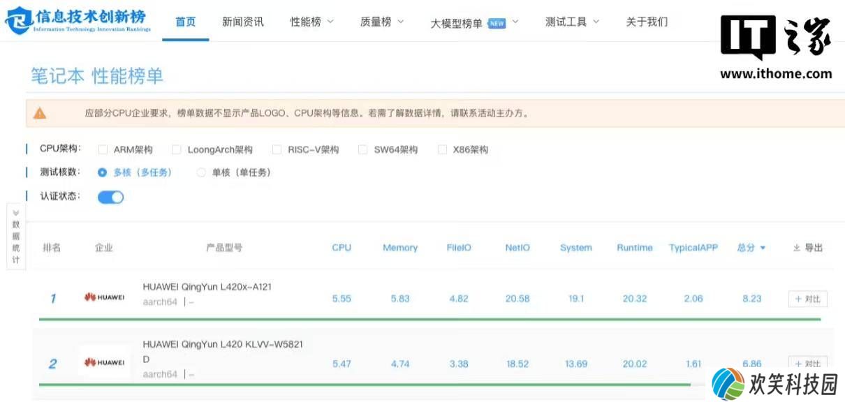845x402 pixels.
Task: Click the 产品型号 column header
Action: coord(224,248)
